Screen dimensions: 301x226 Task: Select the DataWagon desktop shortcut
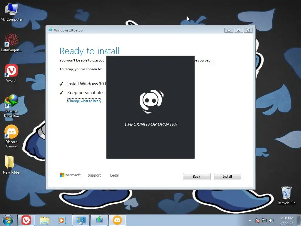click(11, 43)
